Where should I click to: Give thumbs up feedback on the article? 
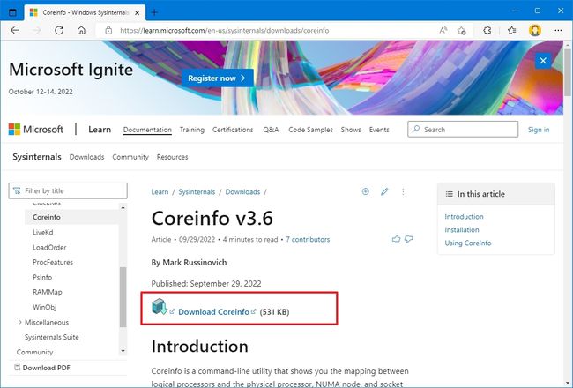(x=396, y=239)
